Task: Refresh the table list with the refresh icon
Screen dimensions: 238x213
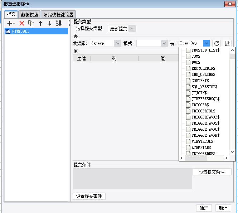Action: click(x=217, y=43)
